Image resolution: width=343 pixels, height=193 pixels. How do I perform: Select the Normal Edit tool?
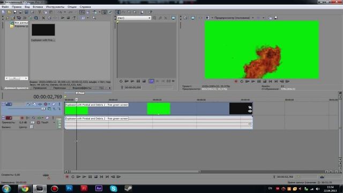point(118,12)
